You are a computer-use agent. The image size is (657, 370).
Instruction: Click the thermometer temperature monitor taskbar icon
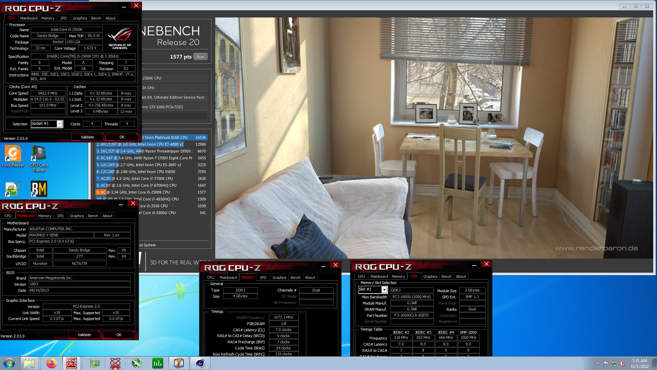(179, 363)
